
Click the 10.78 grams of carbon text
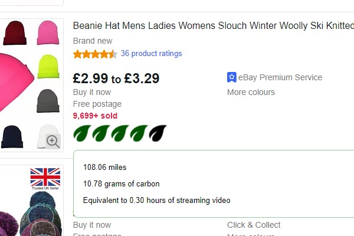(121, 184)
